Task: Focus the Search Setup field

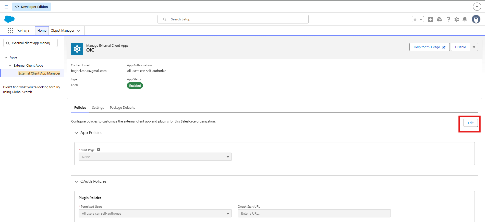Action: click(233, 19)
